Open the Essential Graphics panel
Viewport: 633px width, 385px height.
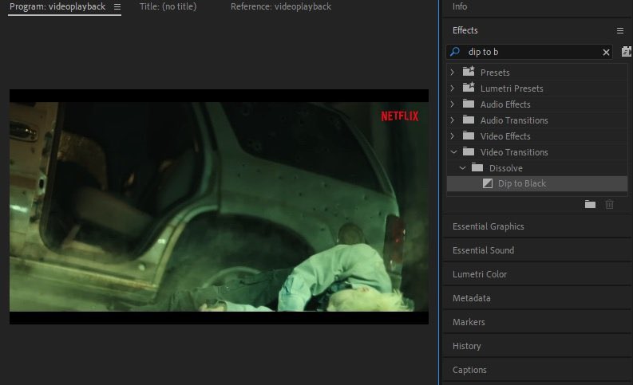488,226
